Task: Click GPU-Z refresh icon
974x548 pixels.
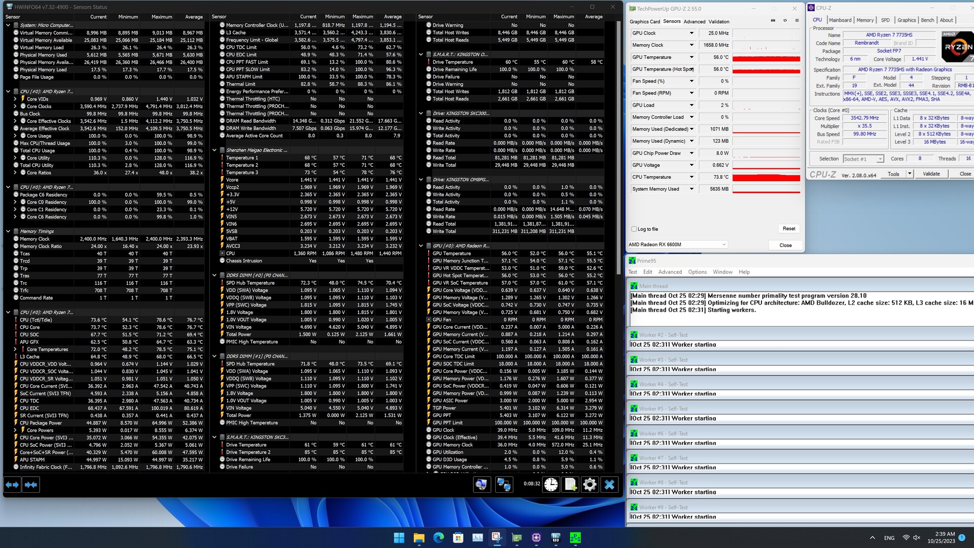Action: [785, 21]
